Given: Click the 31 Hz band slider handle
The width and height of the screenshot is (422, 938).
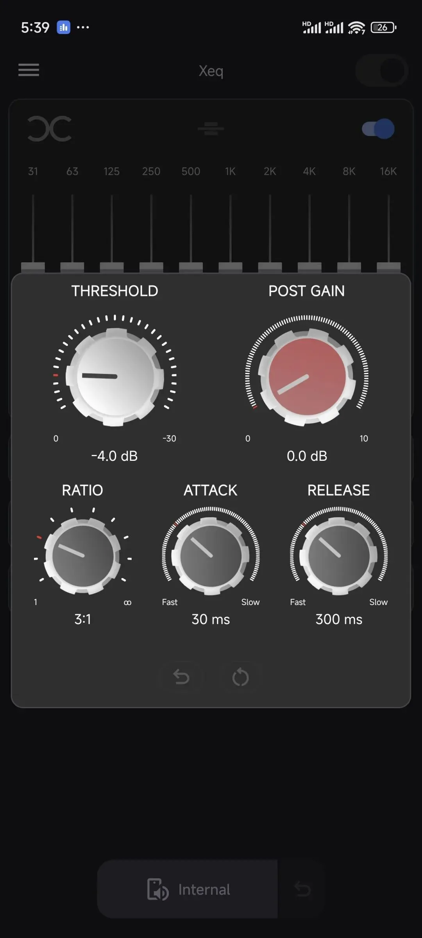Looking at the screenshot, I should 33,267.
